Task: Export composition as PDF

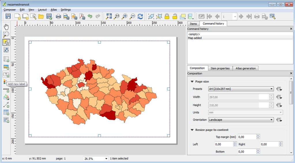Action: (82, 16)
